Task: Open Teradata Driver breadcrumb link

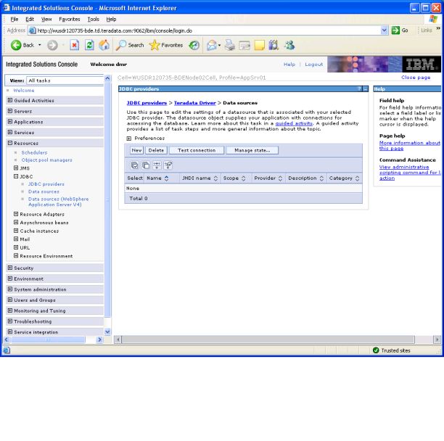Action: click(195, 103)
